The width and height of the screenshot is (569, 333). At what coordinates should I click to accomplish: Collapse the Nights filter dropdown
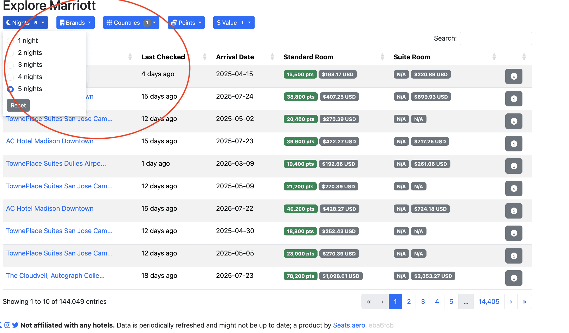(25, 23)
